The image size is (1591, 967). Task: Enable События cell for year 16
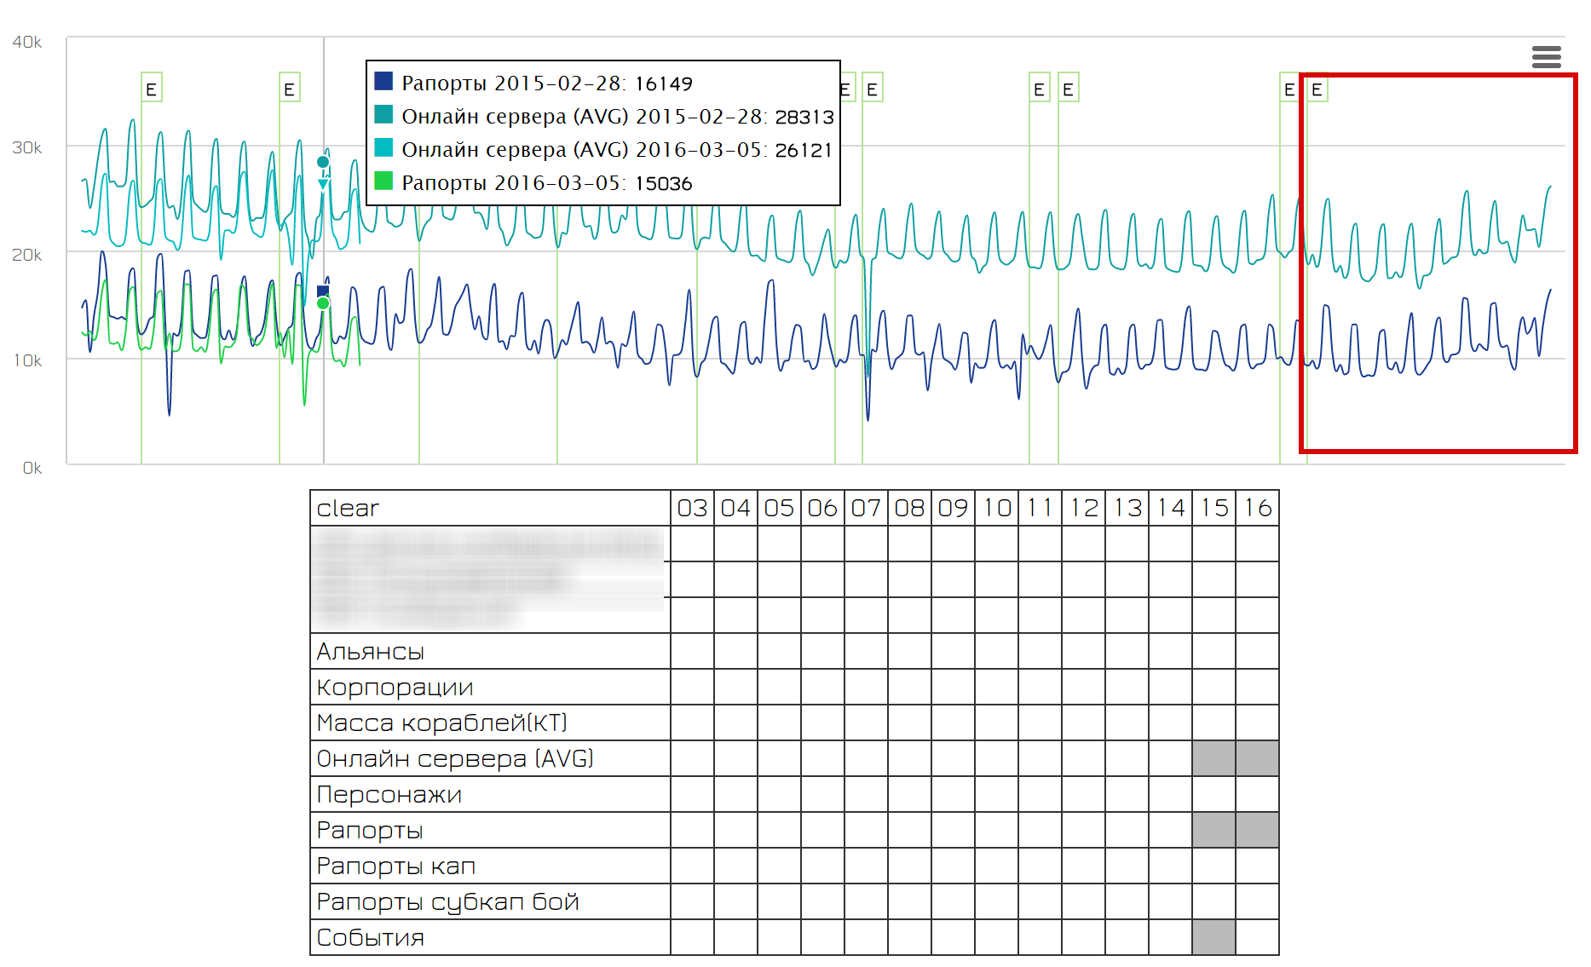(1258, 937)
